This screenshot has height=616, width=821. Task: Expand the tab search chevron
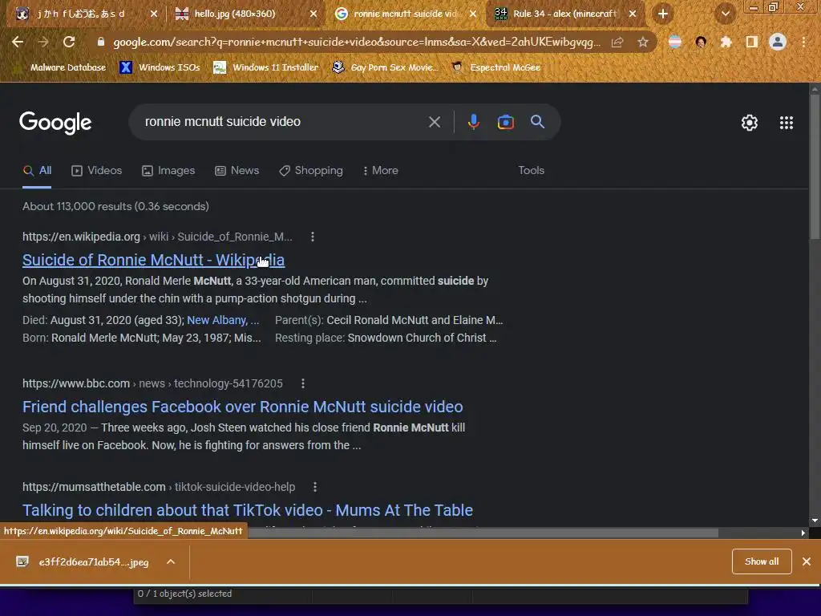pyautogui.click(x=725, y=14)
